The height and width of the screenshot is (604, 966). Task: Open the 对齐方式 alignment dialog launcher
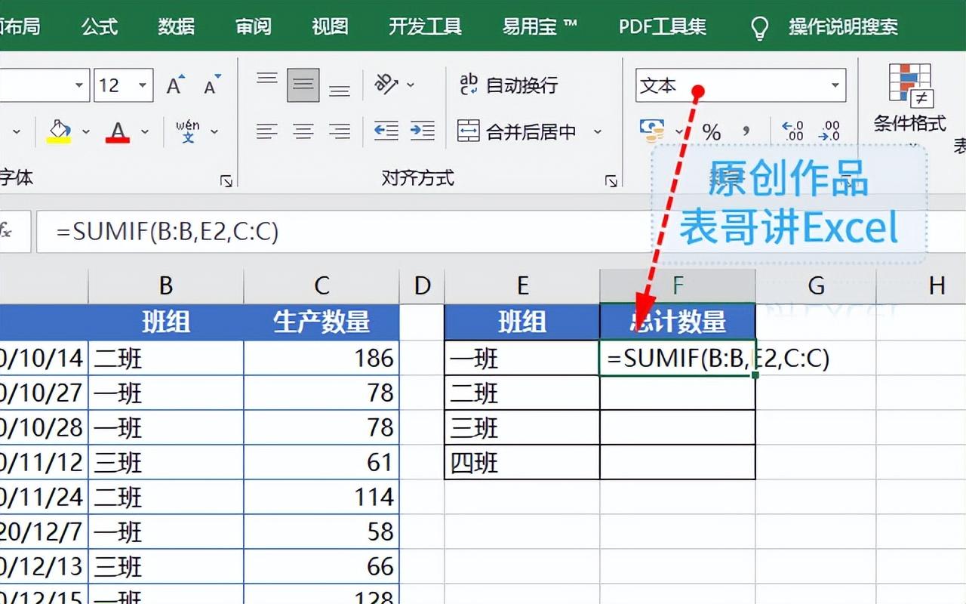coord(611,180)
